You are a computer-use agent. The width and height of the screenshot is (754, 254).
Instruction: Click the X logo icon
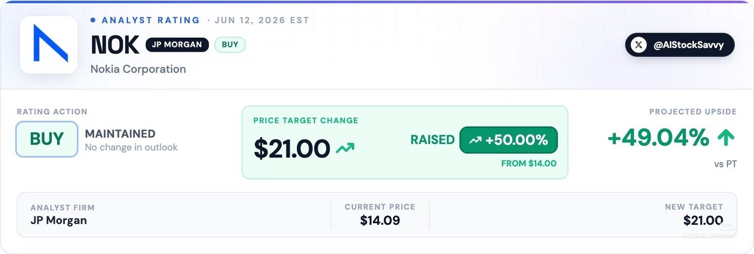pyautogui.click(x=638, y=45)
